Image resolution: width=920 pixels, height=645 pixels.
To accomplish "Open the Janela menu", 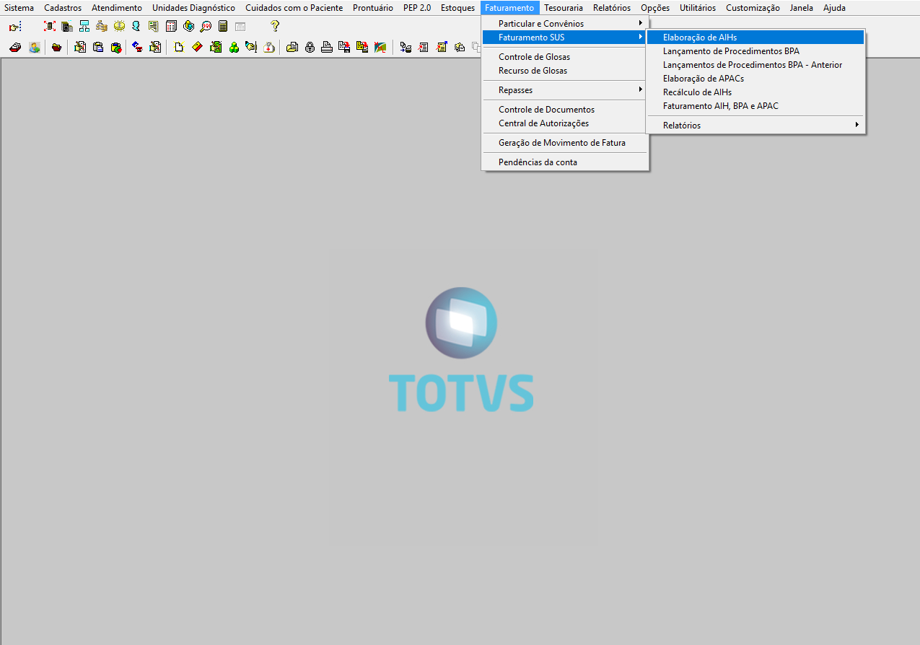I will [x=802, y=8].
